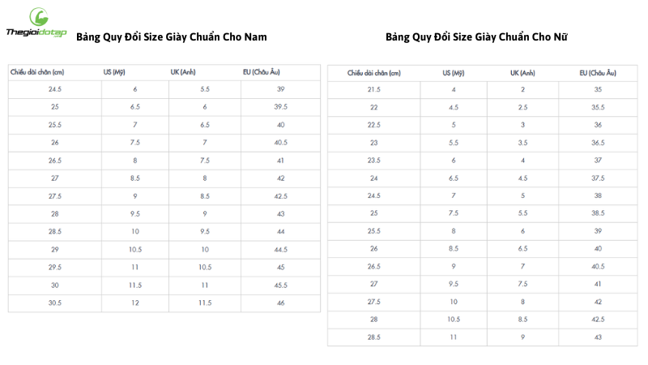Click EU size 44.5 cell in men's table

click(281, 249)
